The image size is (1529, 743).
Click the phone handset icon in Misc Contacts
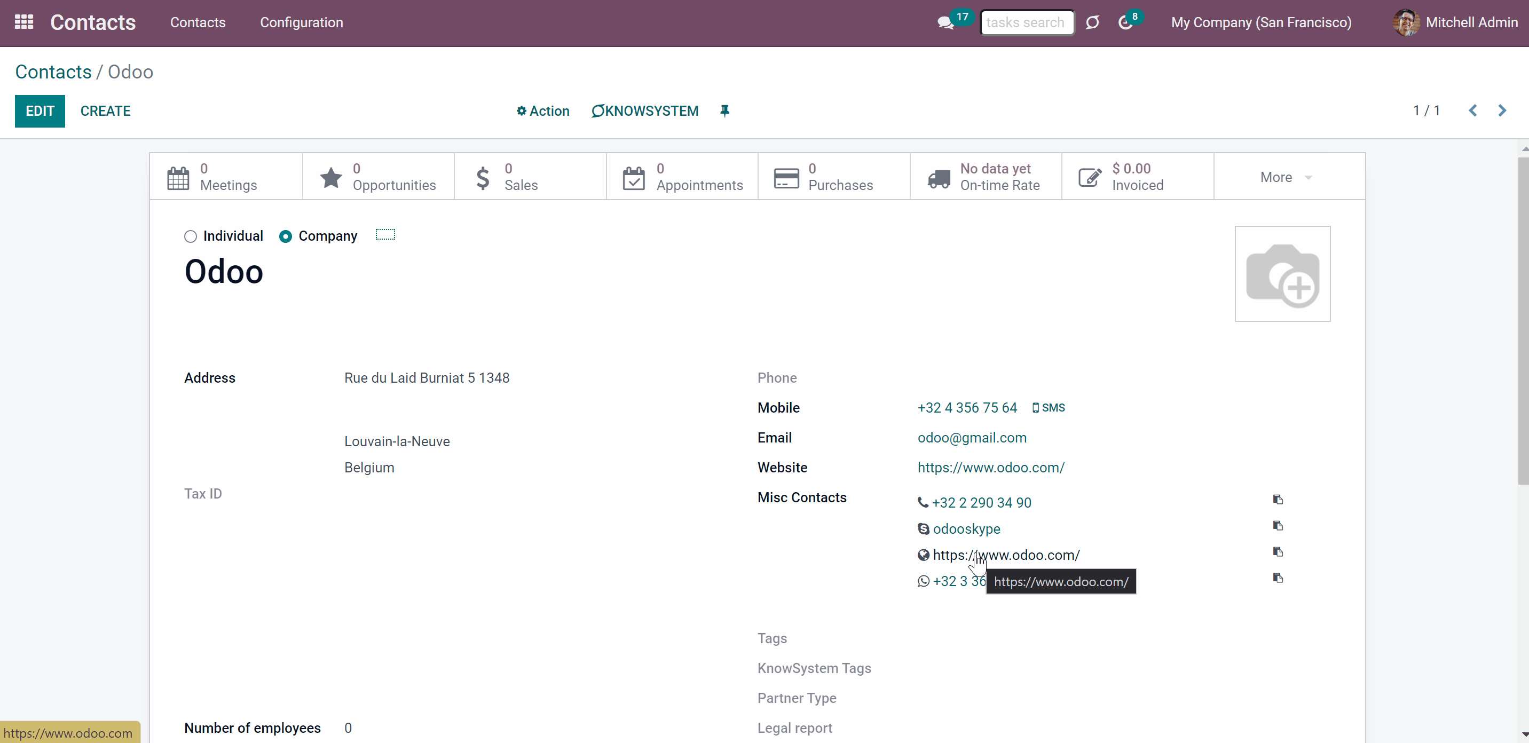[x=923, y=503]
